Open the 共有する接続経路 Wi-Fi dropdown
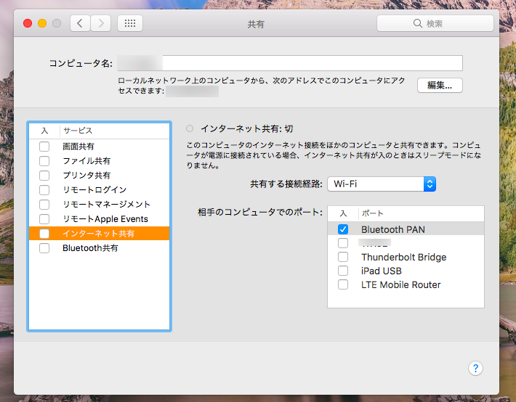Screen dimensions: 516x402 tap(381, 184)
